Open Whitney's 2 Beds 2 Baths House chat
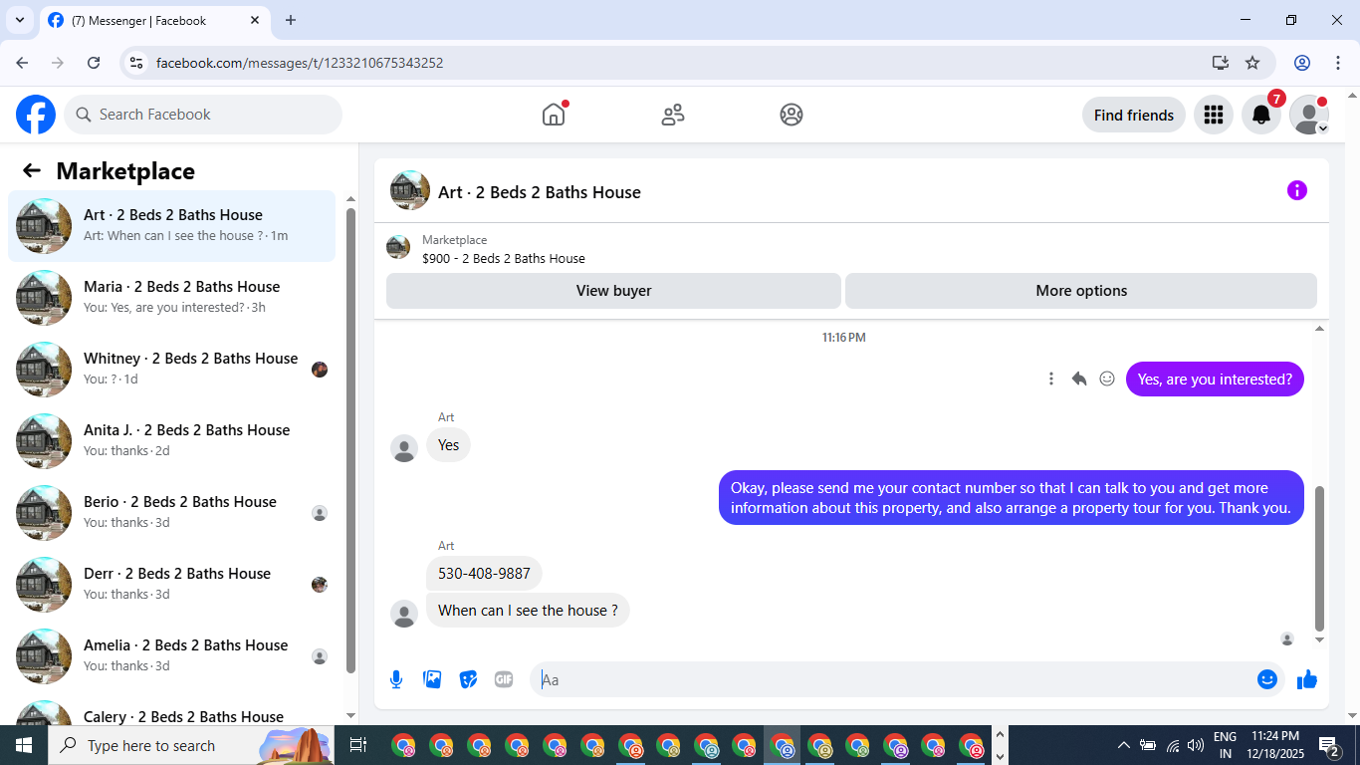This screenshot has width=1360, height=765. pos(171,370)
